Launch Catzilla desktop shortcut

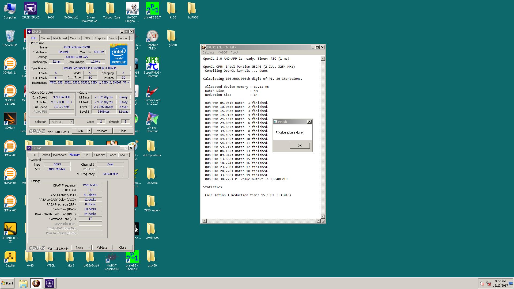coord(10,259)
